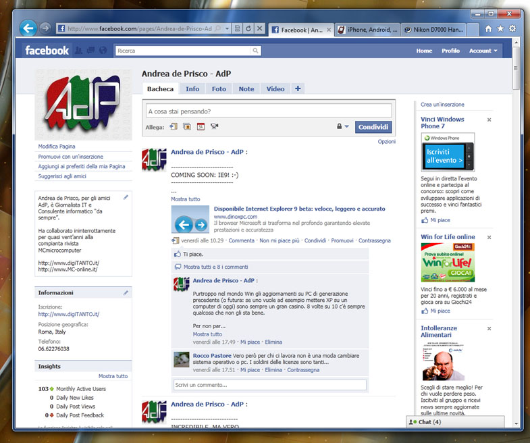Click Suggerisci agli amici link

(x=62, y=176)
